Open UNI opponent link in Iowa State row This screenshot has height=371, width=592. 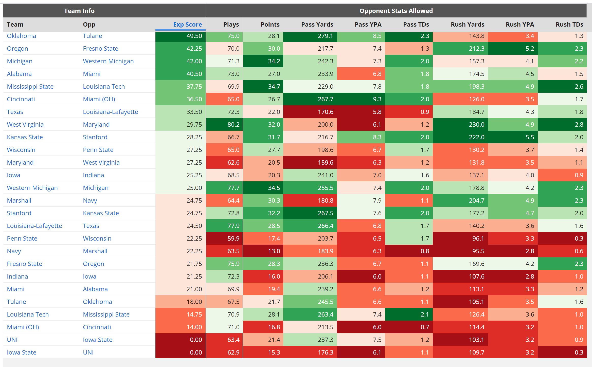pos(88,352)
